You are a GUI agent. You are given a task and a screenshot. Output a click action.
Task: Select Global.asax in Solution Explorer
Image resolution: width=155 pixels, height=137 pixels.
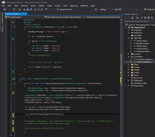138,80
